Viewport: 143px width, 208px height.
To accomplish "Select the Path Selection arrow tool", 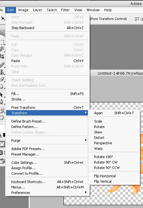I will pos(2,95).
